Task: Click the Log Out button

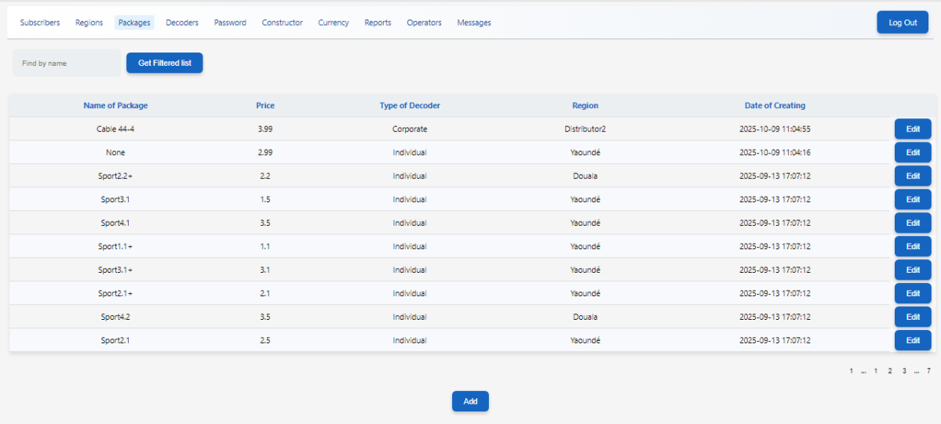Action: (x=902, y=23)
